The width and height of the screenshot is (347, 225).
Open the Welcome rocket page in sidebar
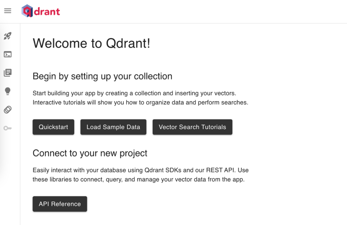[8, 36]
